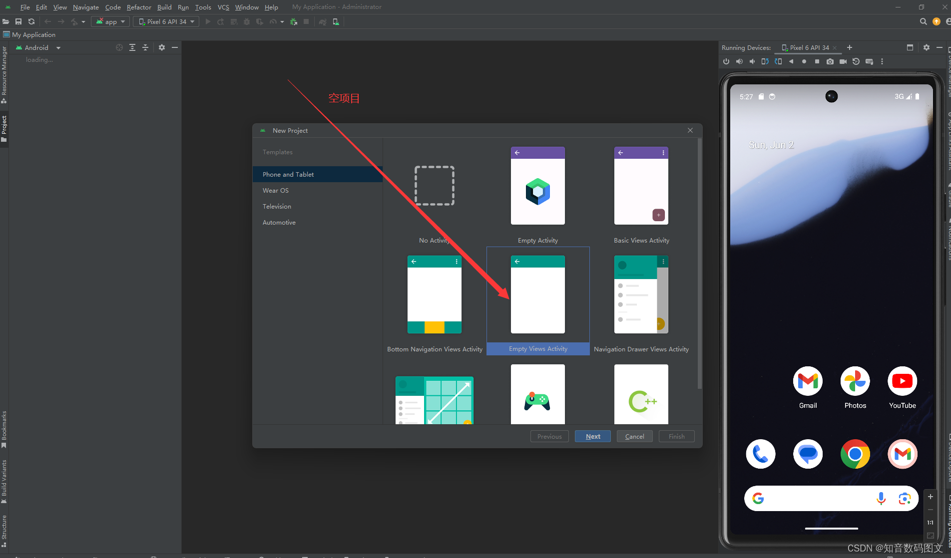Run the app configuration
Viewport: 951px width, 558px height.
click(208, 21)
